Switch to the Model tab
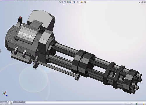The width and height of the screenshot is (146, 105). [x=10, y=102]
